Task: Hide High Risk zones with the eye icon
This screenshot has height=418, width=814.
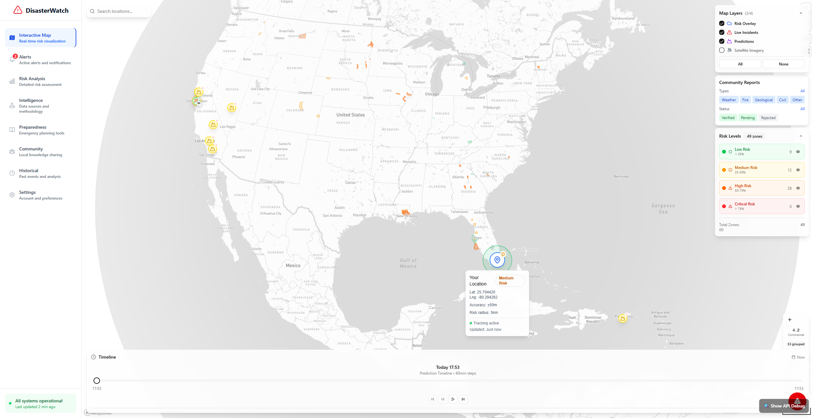Action: click(x=798, y=188)
